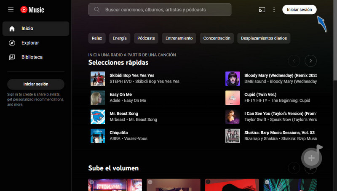337x191 pixels.
Task: Play the Bloody Mary remix thumbnail
Action: pos(233,79)
